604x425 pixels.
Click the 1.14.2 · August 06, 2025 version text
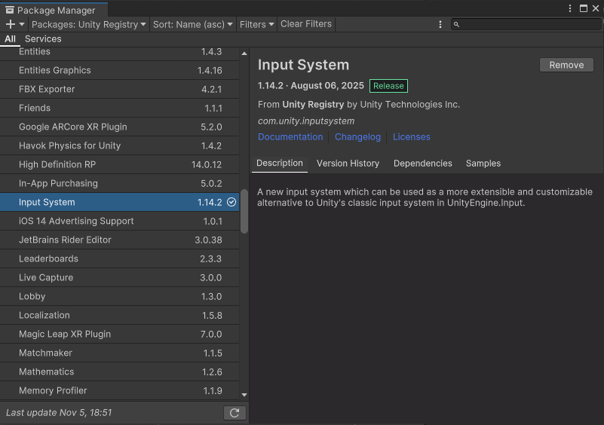311,85
